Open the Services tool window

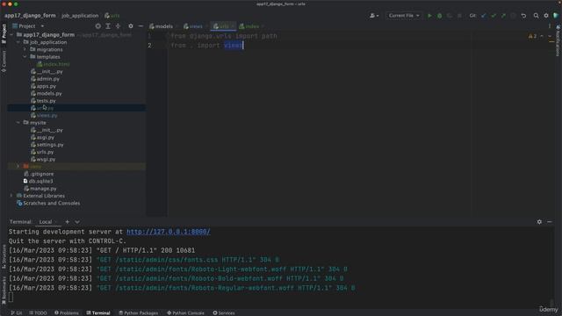pyautogui.click(x=224, y=312)
